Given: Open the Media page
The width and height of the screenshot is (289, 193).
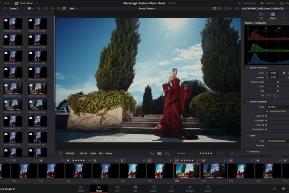Looking at the screenshot, I should [x=81, y=188].
